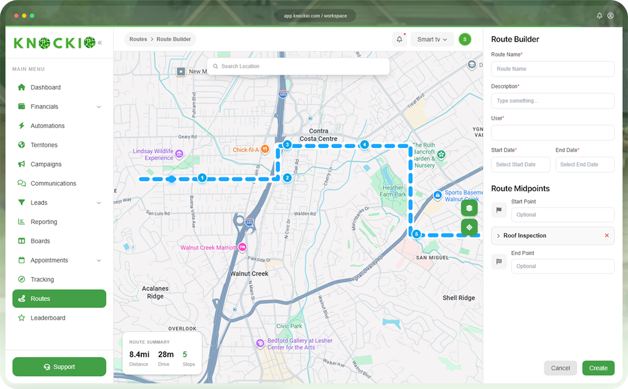628x389 pixels.
Task: Click the Tracking compass icon
Action: tap(21, 279)
